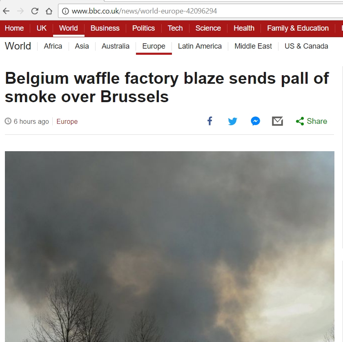
Task: Open the US & Canada tab
Action: 306,46
